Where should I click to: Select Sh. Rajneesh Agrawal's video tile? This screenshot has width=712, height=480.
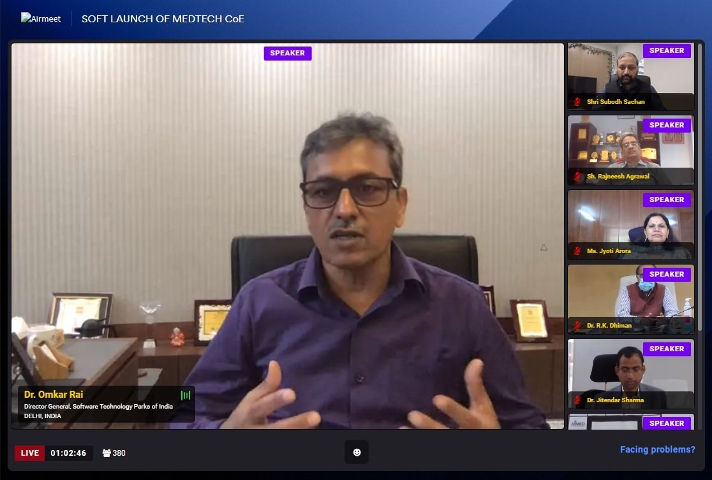[x=631, y=150]
